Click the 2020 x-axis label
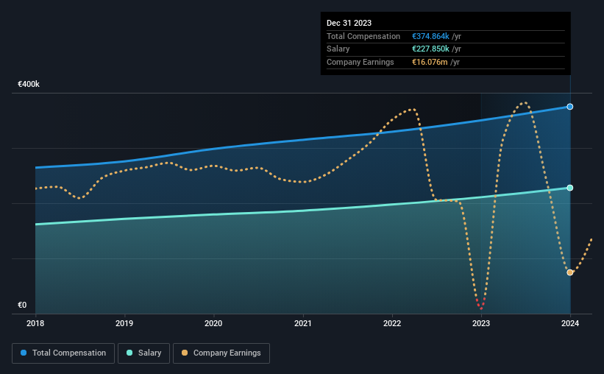 click(x=213, y=323)
